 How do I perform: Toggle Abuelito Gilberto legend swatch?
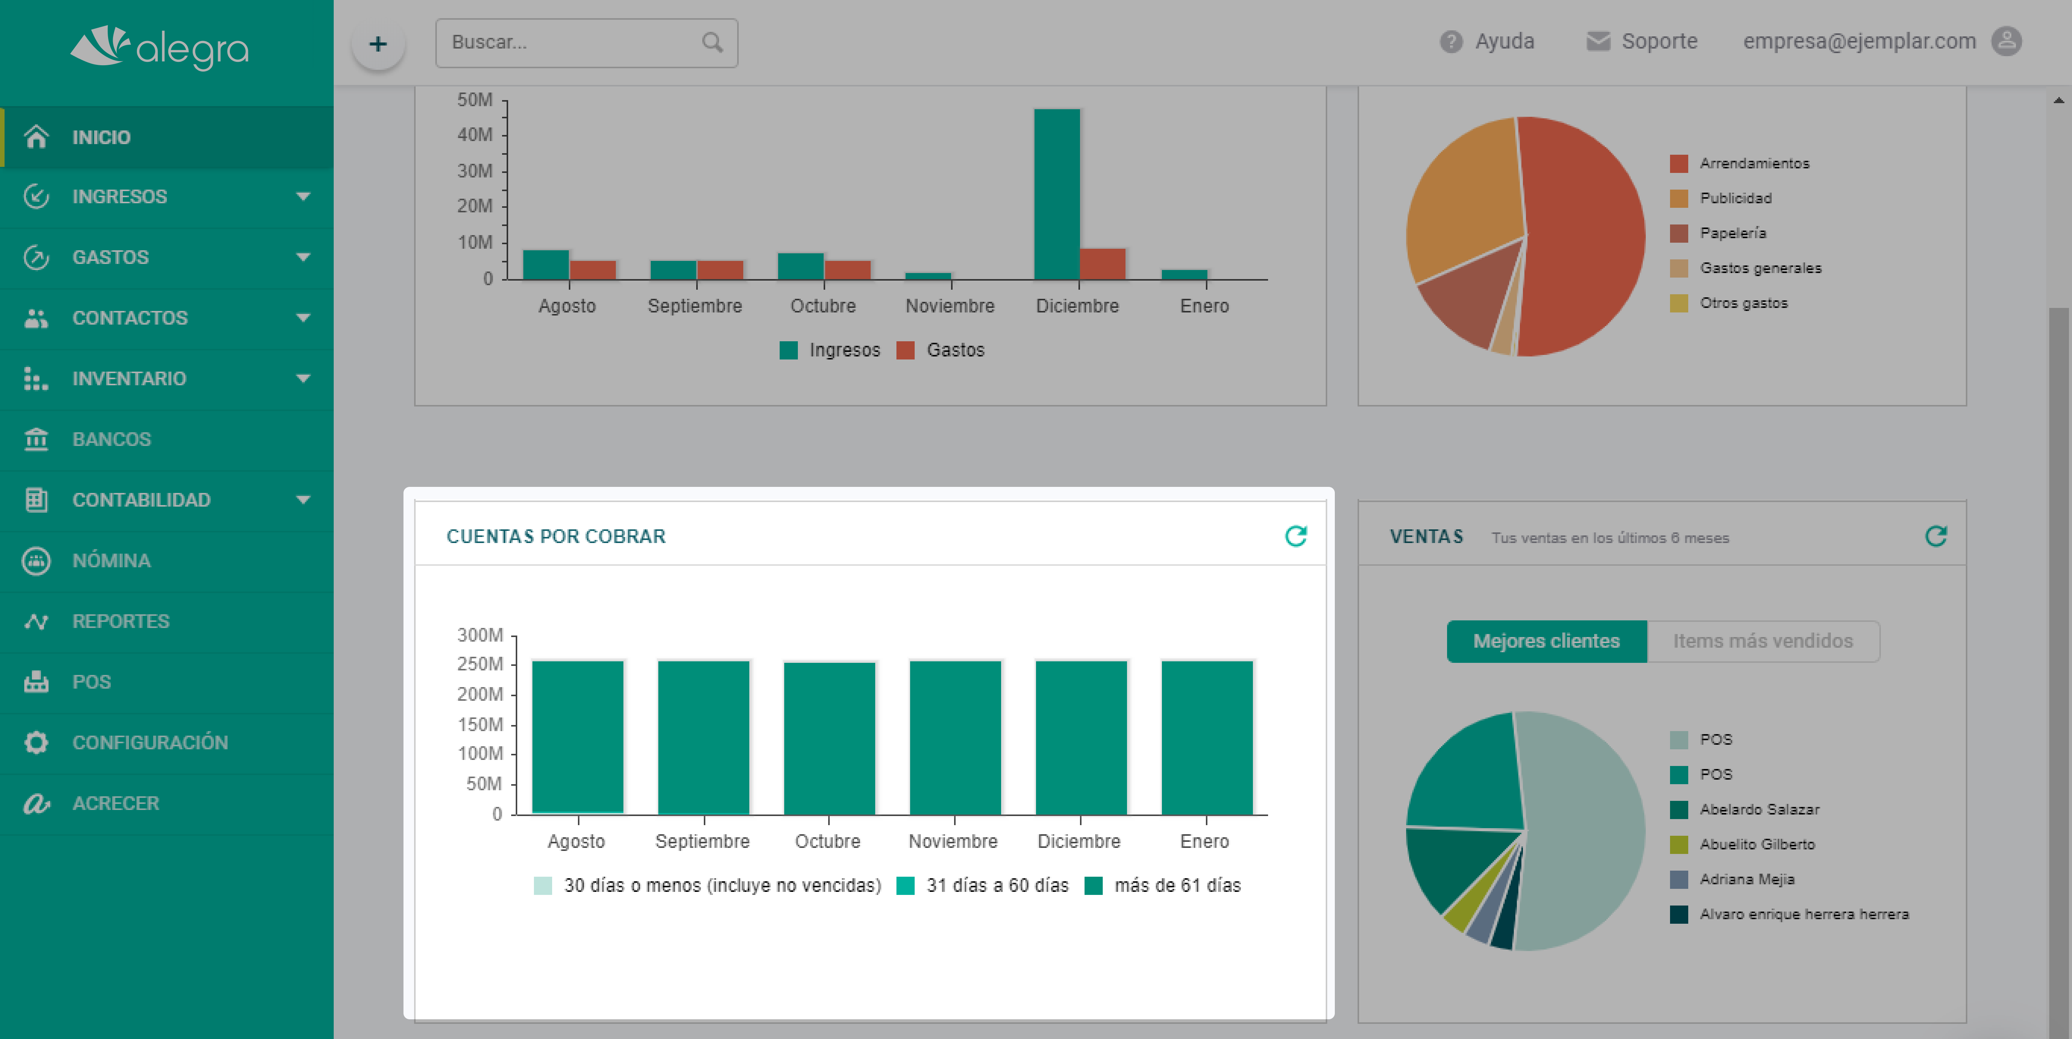(1679, 844)
